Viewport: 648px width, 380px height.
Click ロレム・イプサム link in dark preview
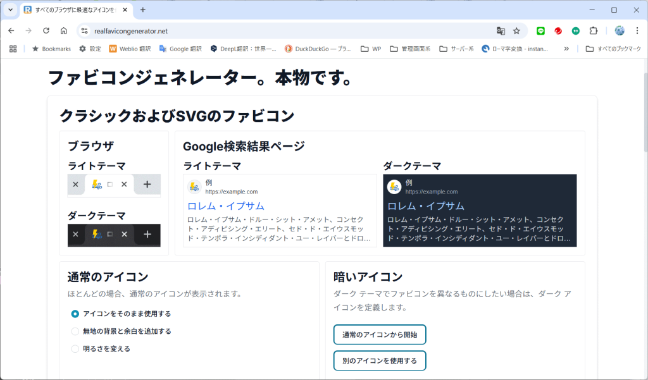[426, 205]
